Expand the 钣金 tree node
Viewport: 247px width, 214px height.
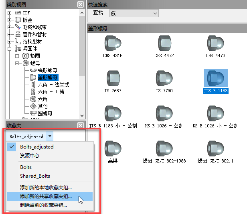click(x=10, y=20)
